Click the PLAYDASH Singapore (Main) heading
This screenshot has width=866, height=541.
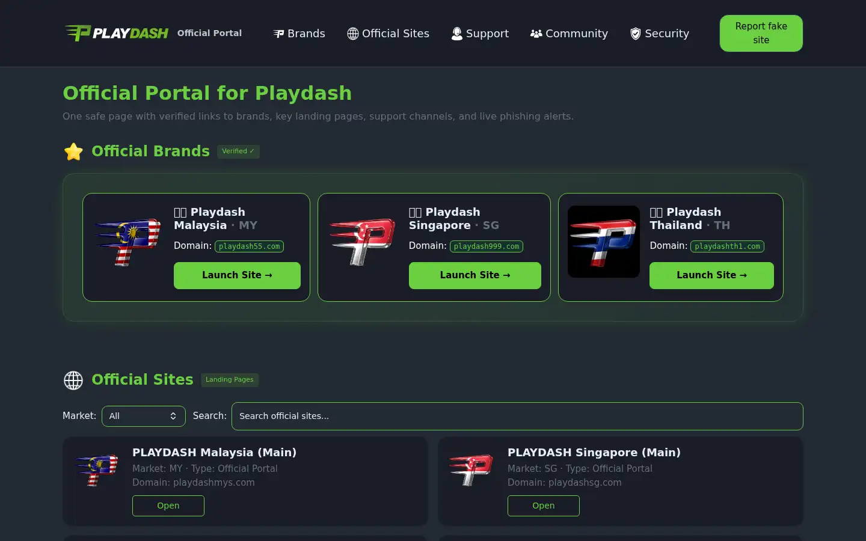(x=594, y=453)
